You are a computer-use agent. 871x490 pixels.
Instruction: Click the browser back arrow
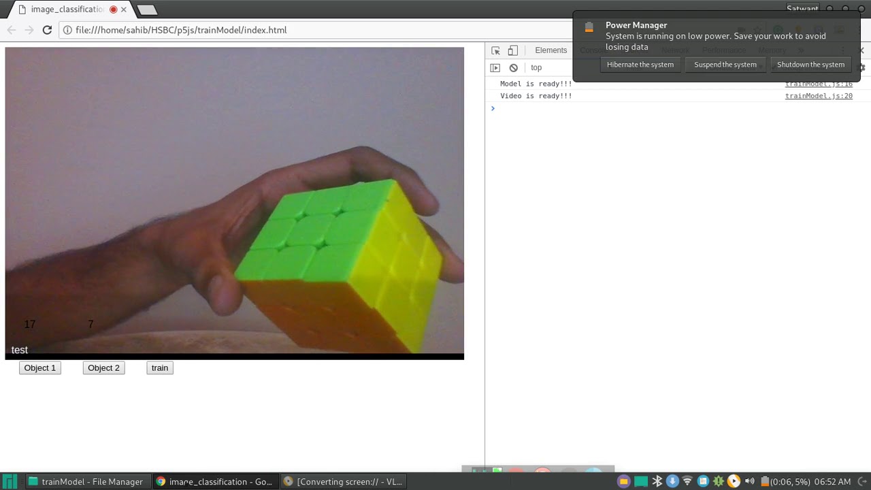pyautogui.click(x=12, y=30)
